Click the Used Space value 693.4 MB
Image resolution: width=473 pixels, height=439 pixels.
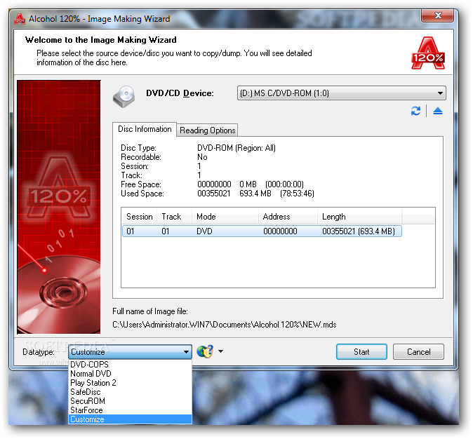[255, 194]
